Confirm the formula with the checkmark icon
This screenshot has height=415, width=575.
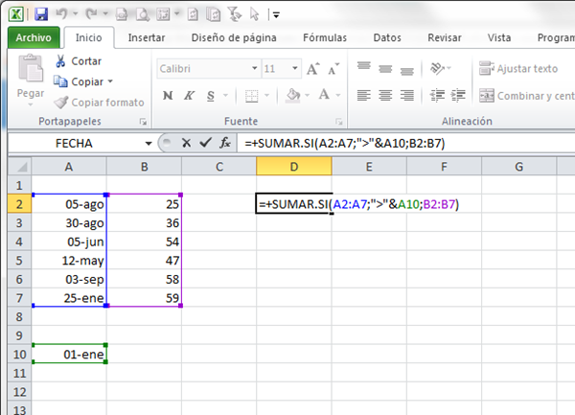pos(204,142)
